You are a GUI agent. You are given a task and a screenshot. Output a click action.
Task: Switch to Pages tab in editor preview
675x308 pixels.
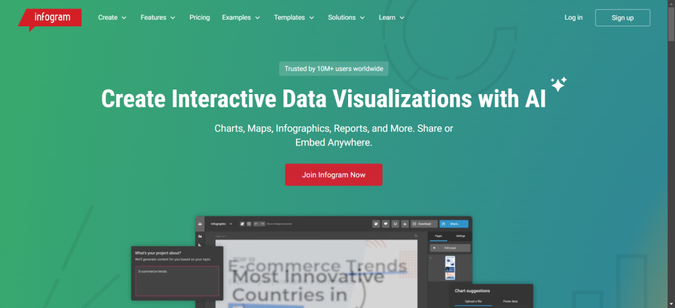click(x=438, y=236)
